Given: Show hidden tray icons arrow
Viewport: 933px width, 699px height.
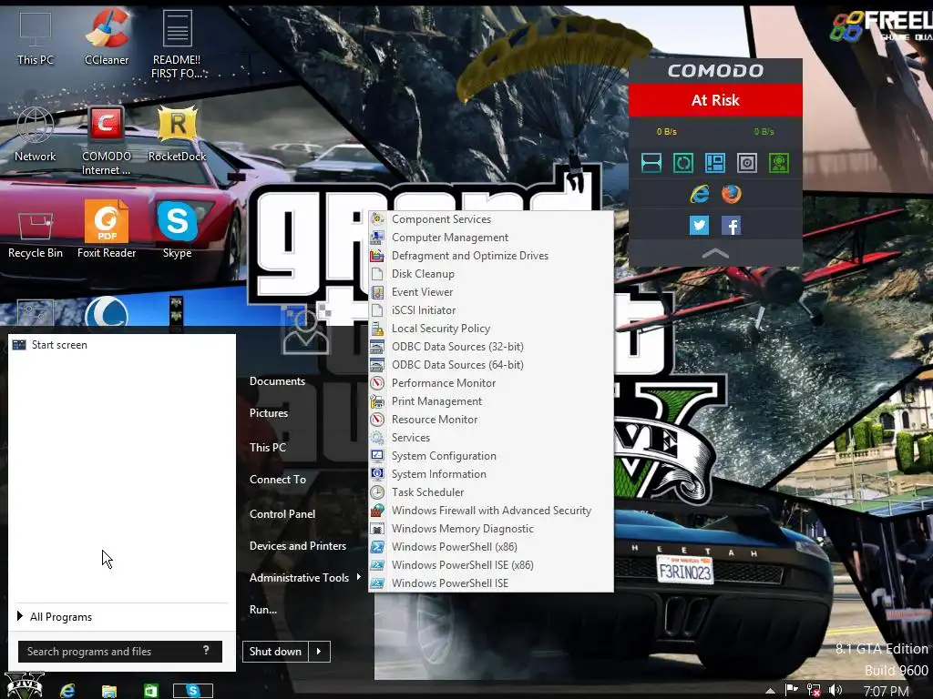Looking at the screenshot, I should [x=771, y=691].
